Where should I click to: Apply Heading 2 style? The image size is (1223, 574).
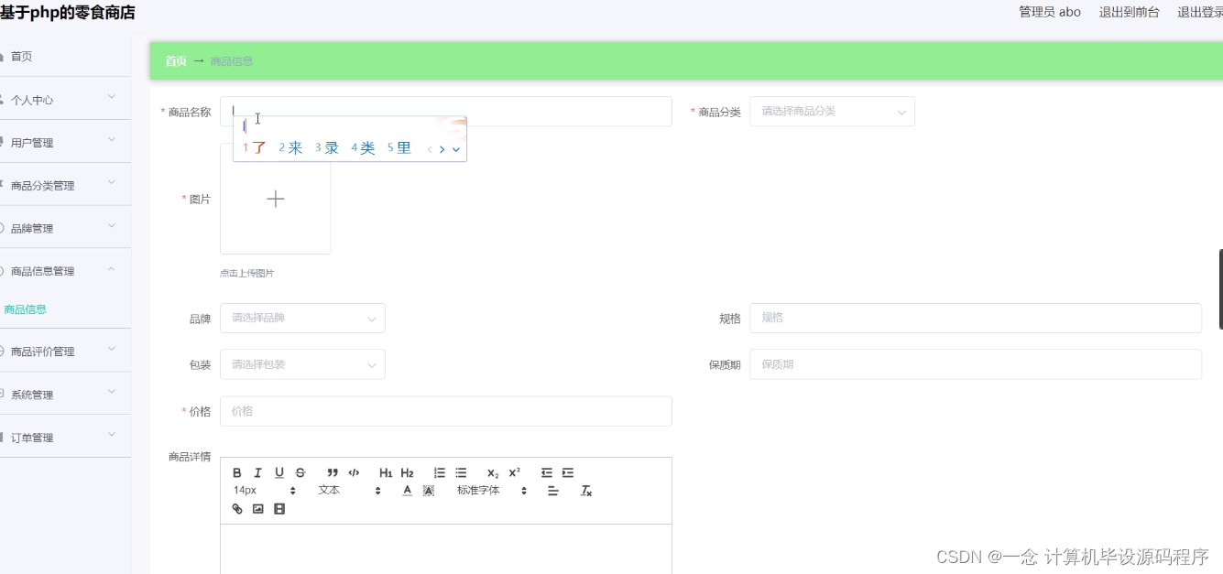coord(407,472)
